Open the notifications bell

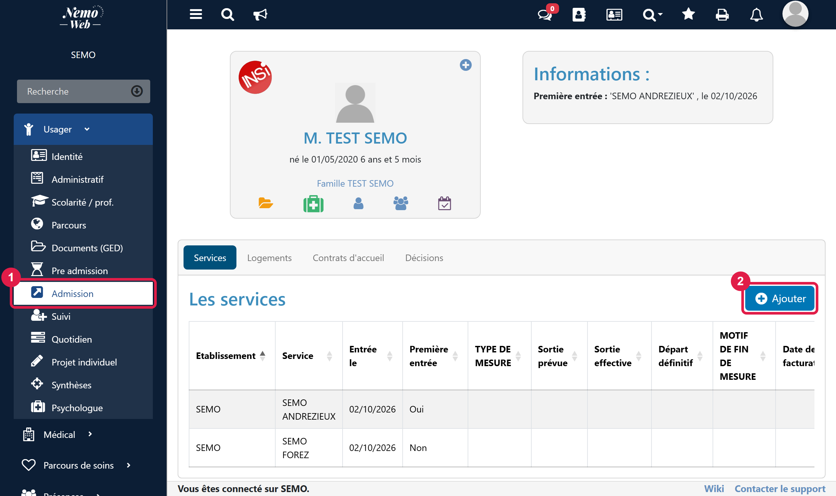point(756,14)
